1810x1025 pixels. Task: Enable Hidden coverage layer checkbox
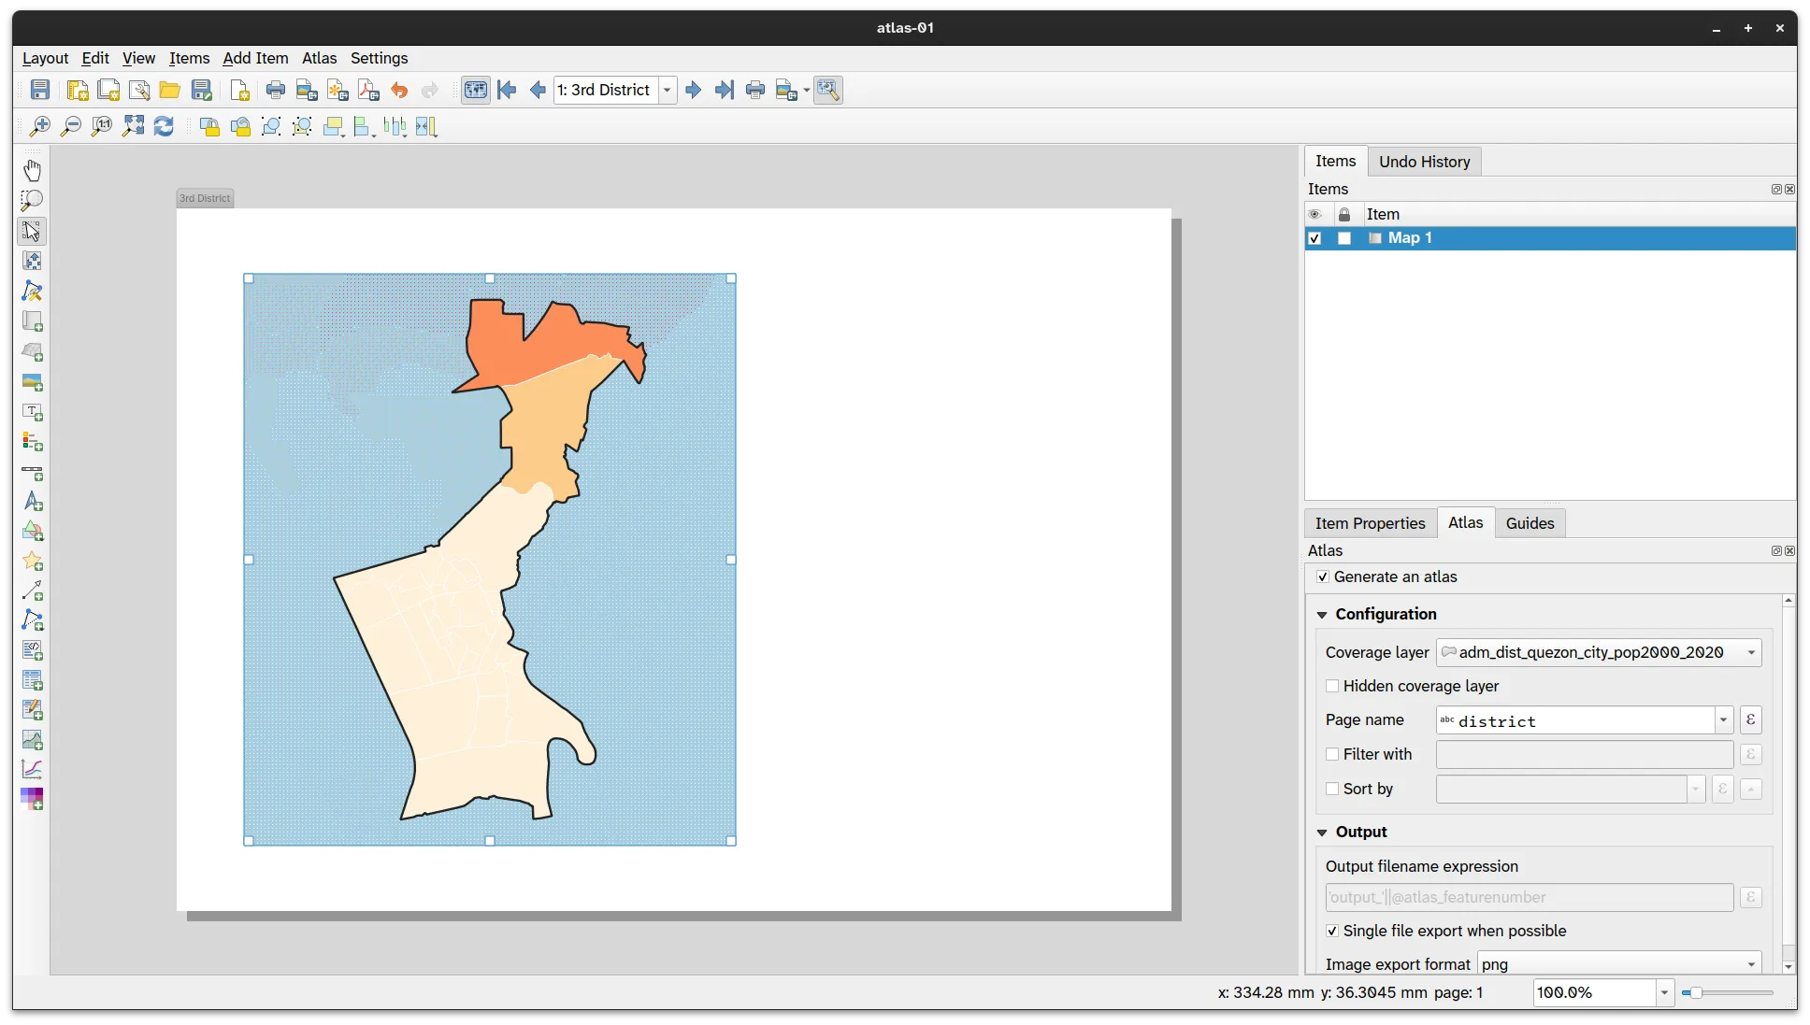[1332, 686]
